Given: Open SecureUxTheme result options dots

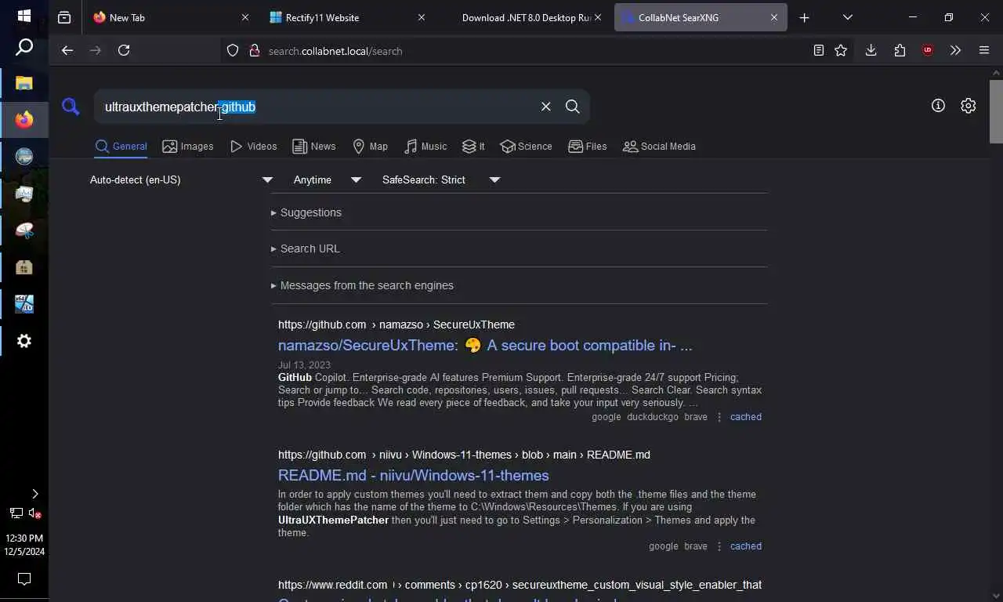Looking at the screenshot, I should (x=719, y=417).
